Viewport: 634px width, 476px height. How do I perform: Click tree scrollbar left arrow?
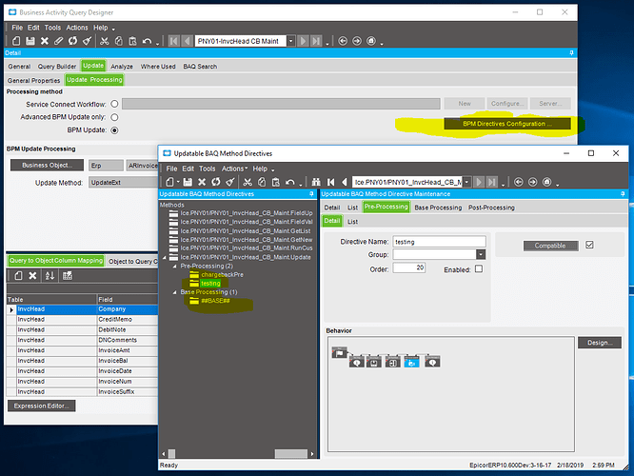tap(164, 454)
